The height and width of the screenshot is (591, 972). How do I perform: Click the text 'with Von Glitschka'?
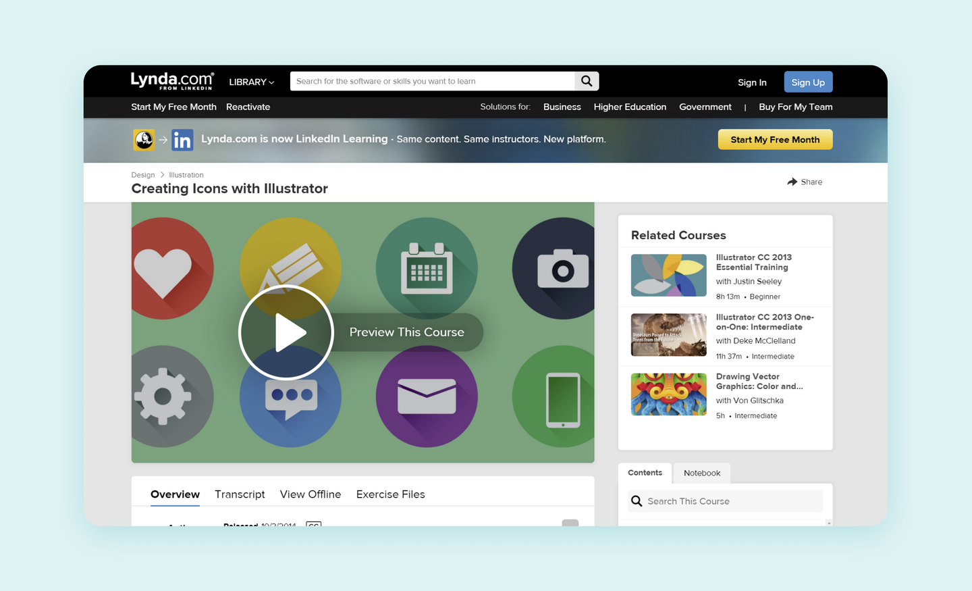(x=749, y=401)
